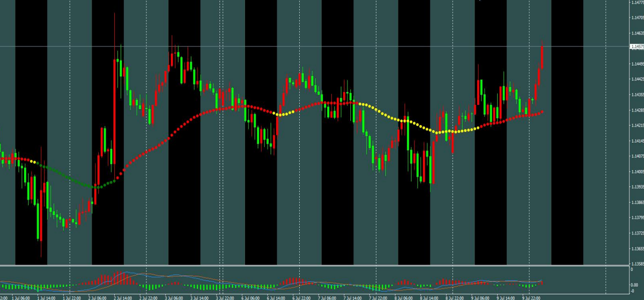Click the 1 Jul 06:00 time label
Viewport: 644px width, 300px height.
pos(21,297)
